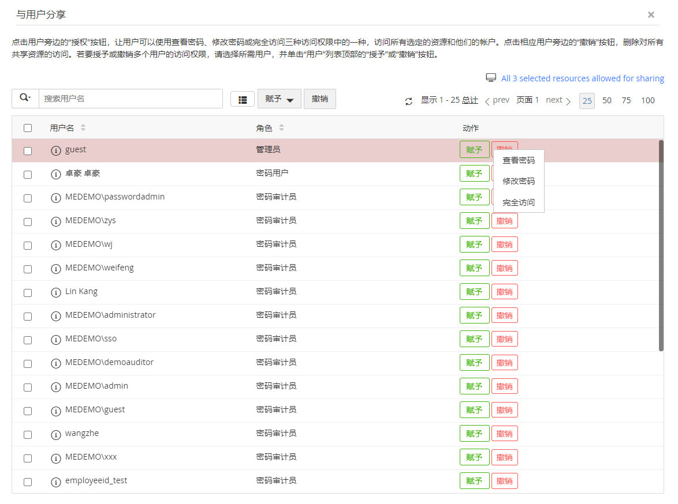Click the toolbar 撤销 button
This screenshot has height=504, width=678.
tap(319, 99)
